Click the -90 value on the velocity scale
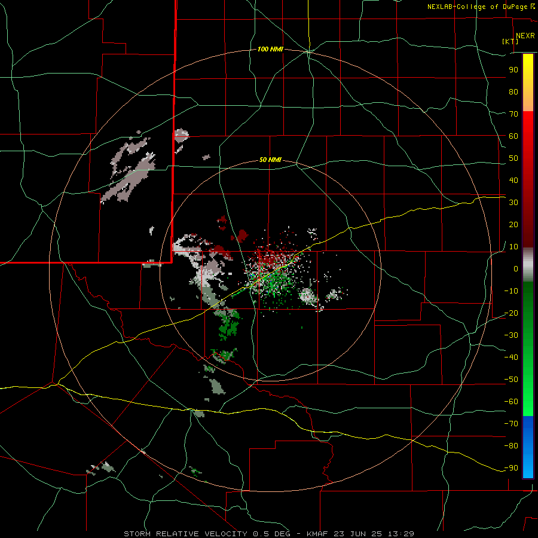Screen dimensions: 538x538 (511, 468)
